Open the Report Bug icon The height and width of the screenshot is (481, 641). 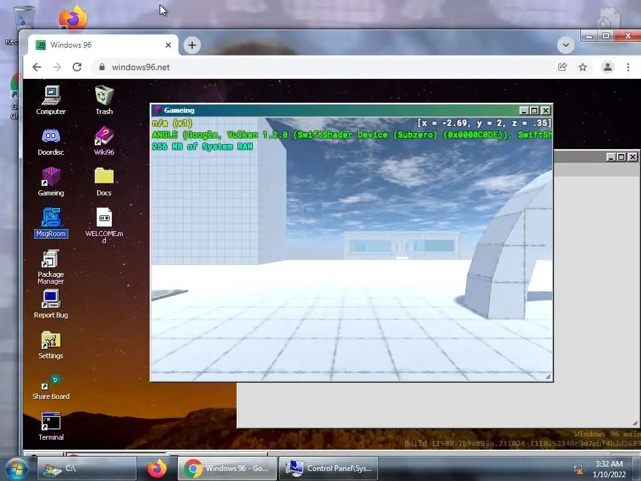click(51, 304)
